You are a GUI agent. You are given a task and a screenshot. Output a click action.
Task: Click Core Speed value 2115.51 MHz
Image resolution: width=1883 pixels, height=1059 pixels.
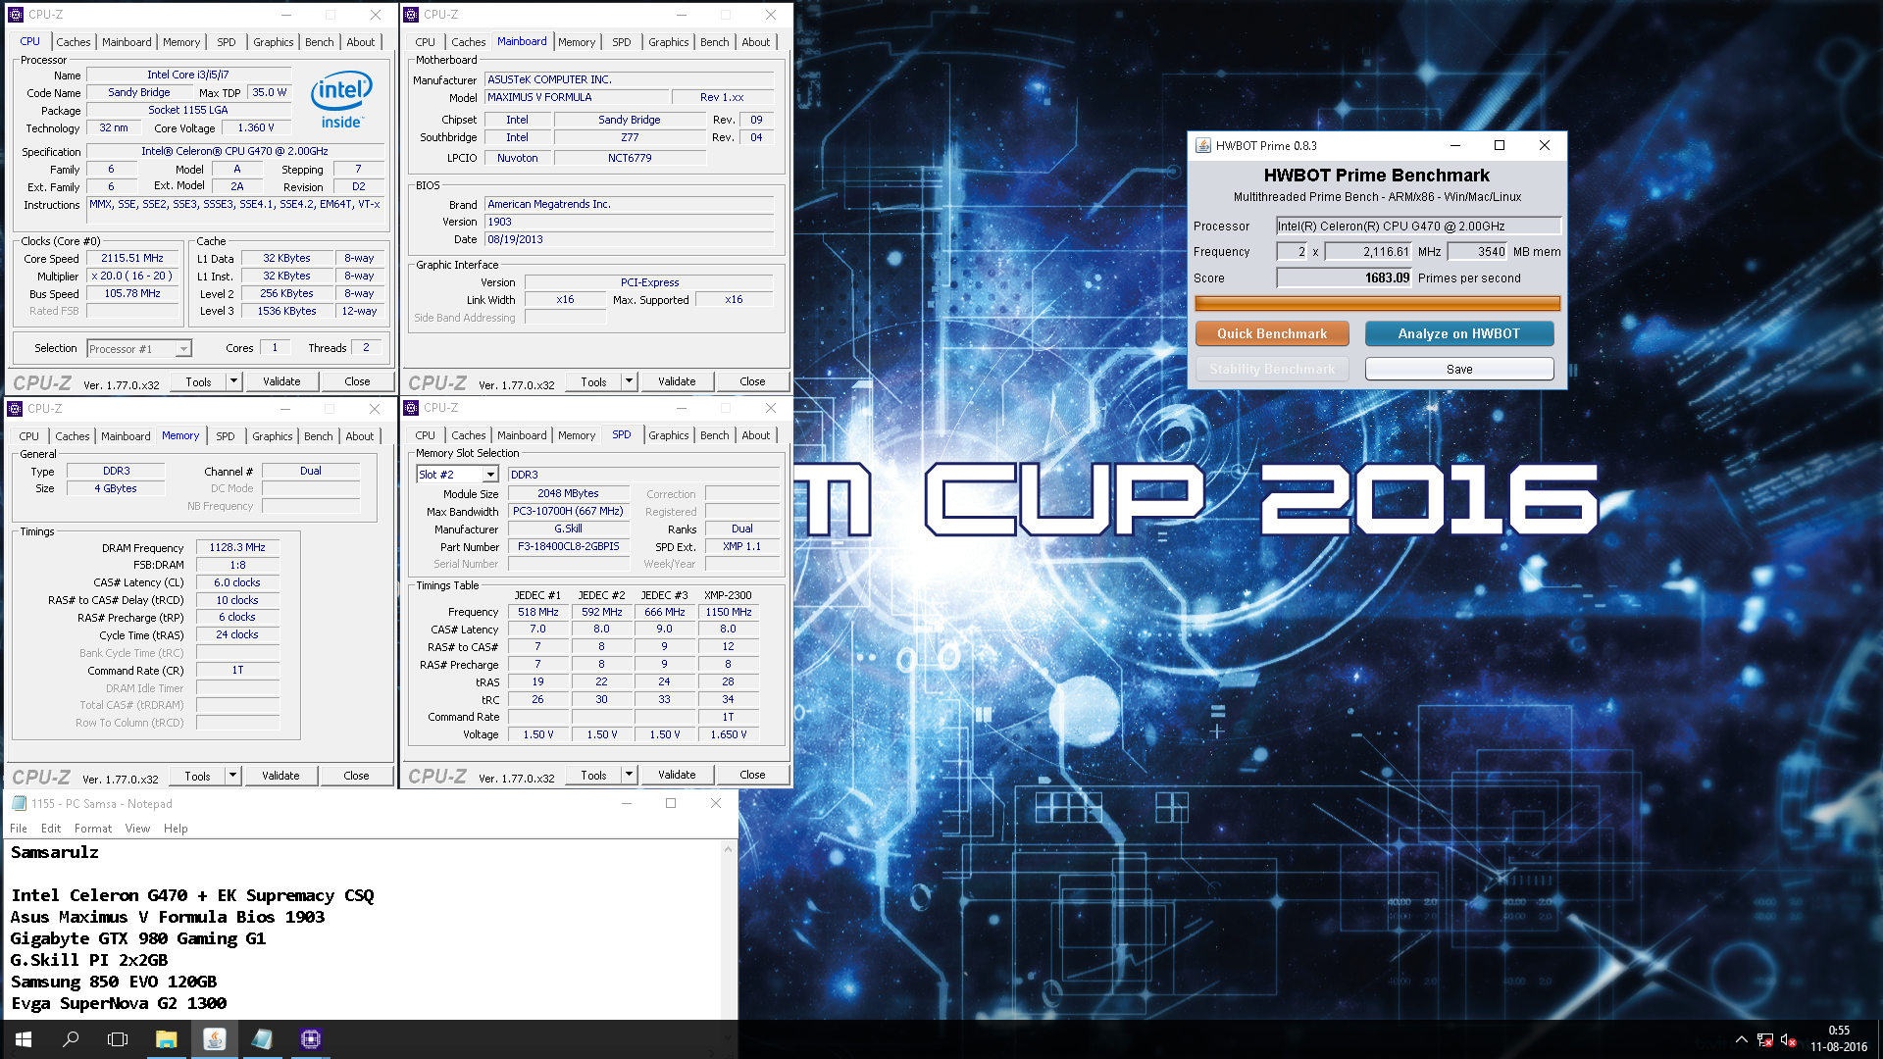tap(132, 259)
